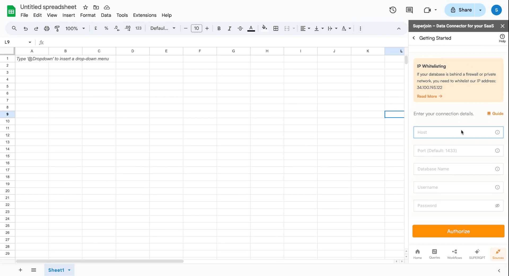This screenshot has width=509, height=276.
Task: Increase decimal places
Action: pyautogui.click(x=128, y=28)
